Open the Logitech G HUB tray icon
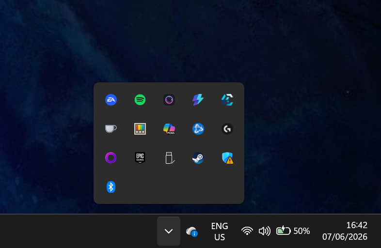Image resolution: width=381 pixels, height=248 pixels. 227,129
